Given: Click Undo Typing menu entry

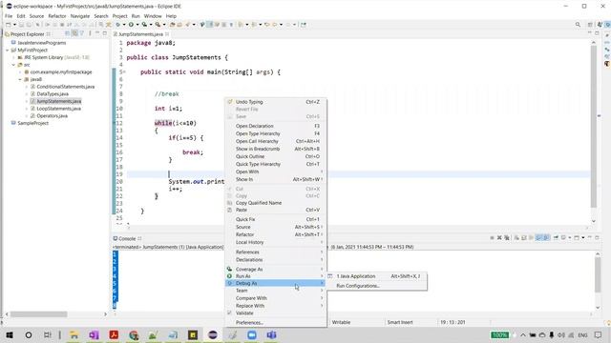Looking at the screenshot, I should pos(276,102).
